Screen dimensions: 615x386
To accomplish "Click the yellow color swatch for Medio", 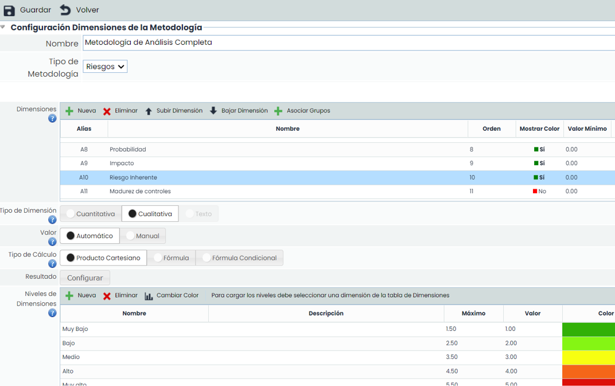I will [x=589, y=357].
